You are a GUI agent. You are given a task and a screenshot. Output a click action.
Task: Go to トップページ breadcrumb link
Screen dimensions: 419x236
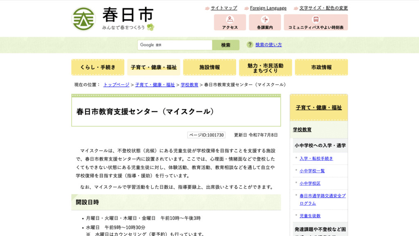point(116,85)
